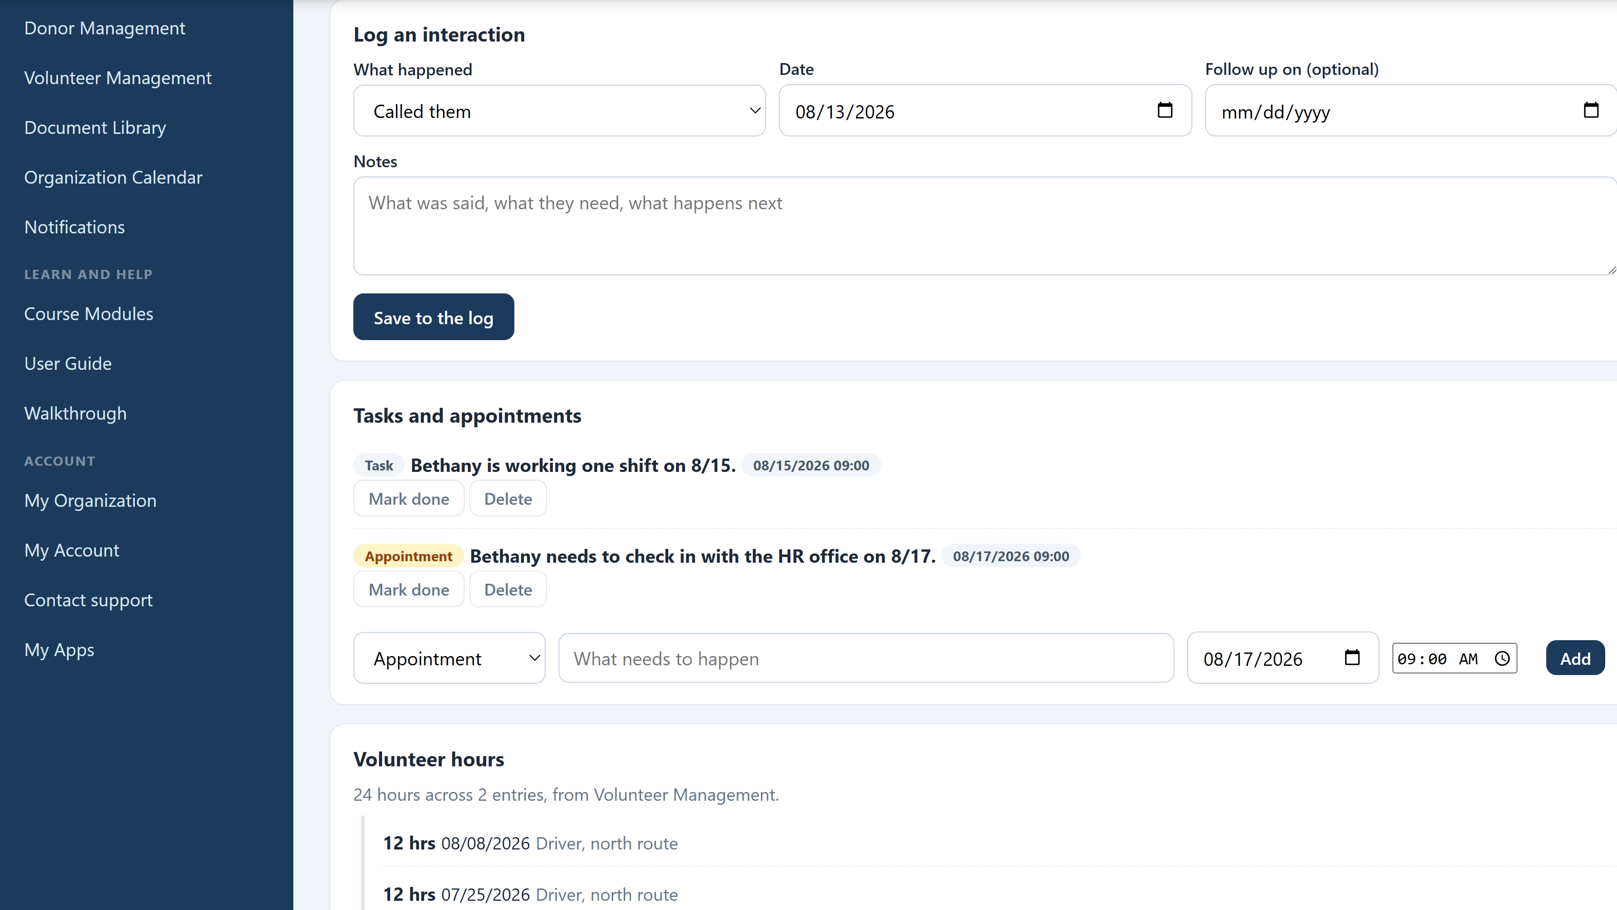The width and height of the screenshot is (1617, 910).
Task: Click the mm/dd/yyyy follow-up date input
Action: (1411, 110)
